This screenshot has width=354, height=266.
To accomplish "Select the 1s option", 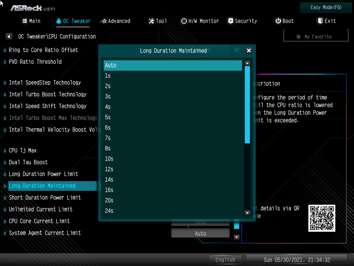I will point(173,76).
